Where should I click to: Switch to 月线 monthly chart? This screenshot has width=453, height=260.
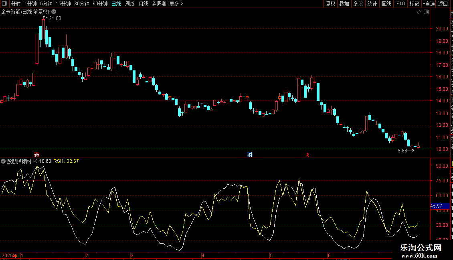click(x=143, y=4)
